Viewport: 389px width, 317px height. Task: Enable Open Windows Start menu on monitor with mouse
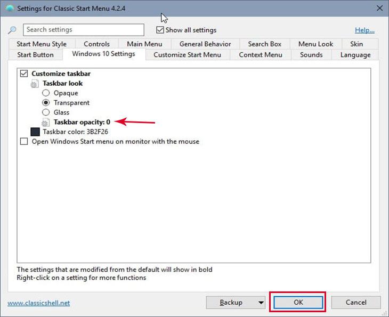click(x=24, y=141)
